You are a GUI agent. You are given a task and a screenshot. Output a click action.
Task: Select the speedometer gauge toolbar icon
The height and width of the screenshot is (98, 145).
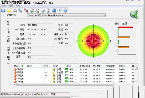[x=15, y=11]
